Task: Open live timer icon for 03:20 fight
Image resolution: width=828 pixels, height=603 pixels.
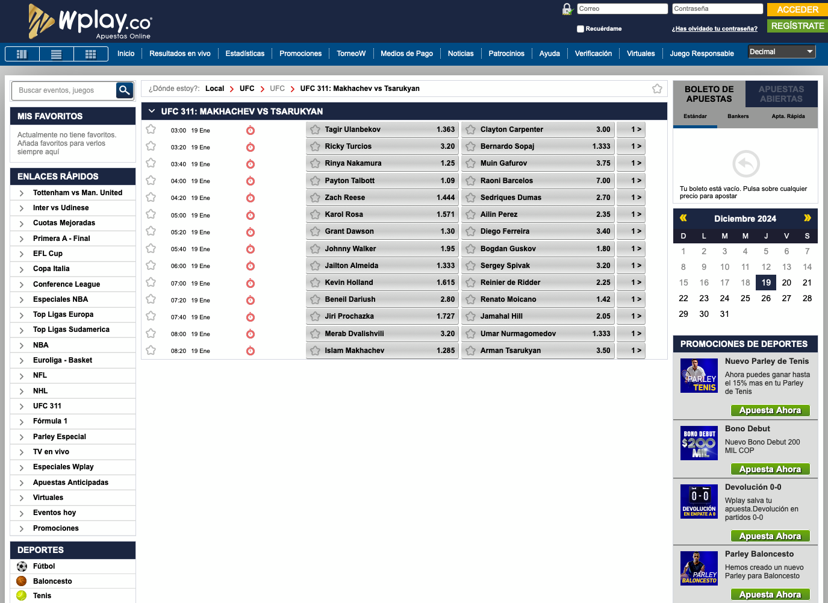Action: tap(251, 148)
